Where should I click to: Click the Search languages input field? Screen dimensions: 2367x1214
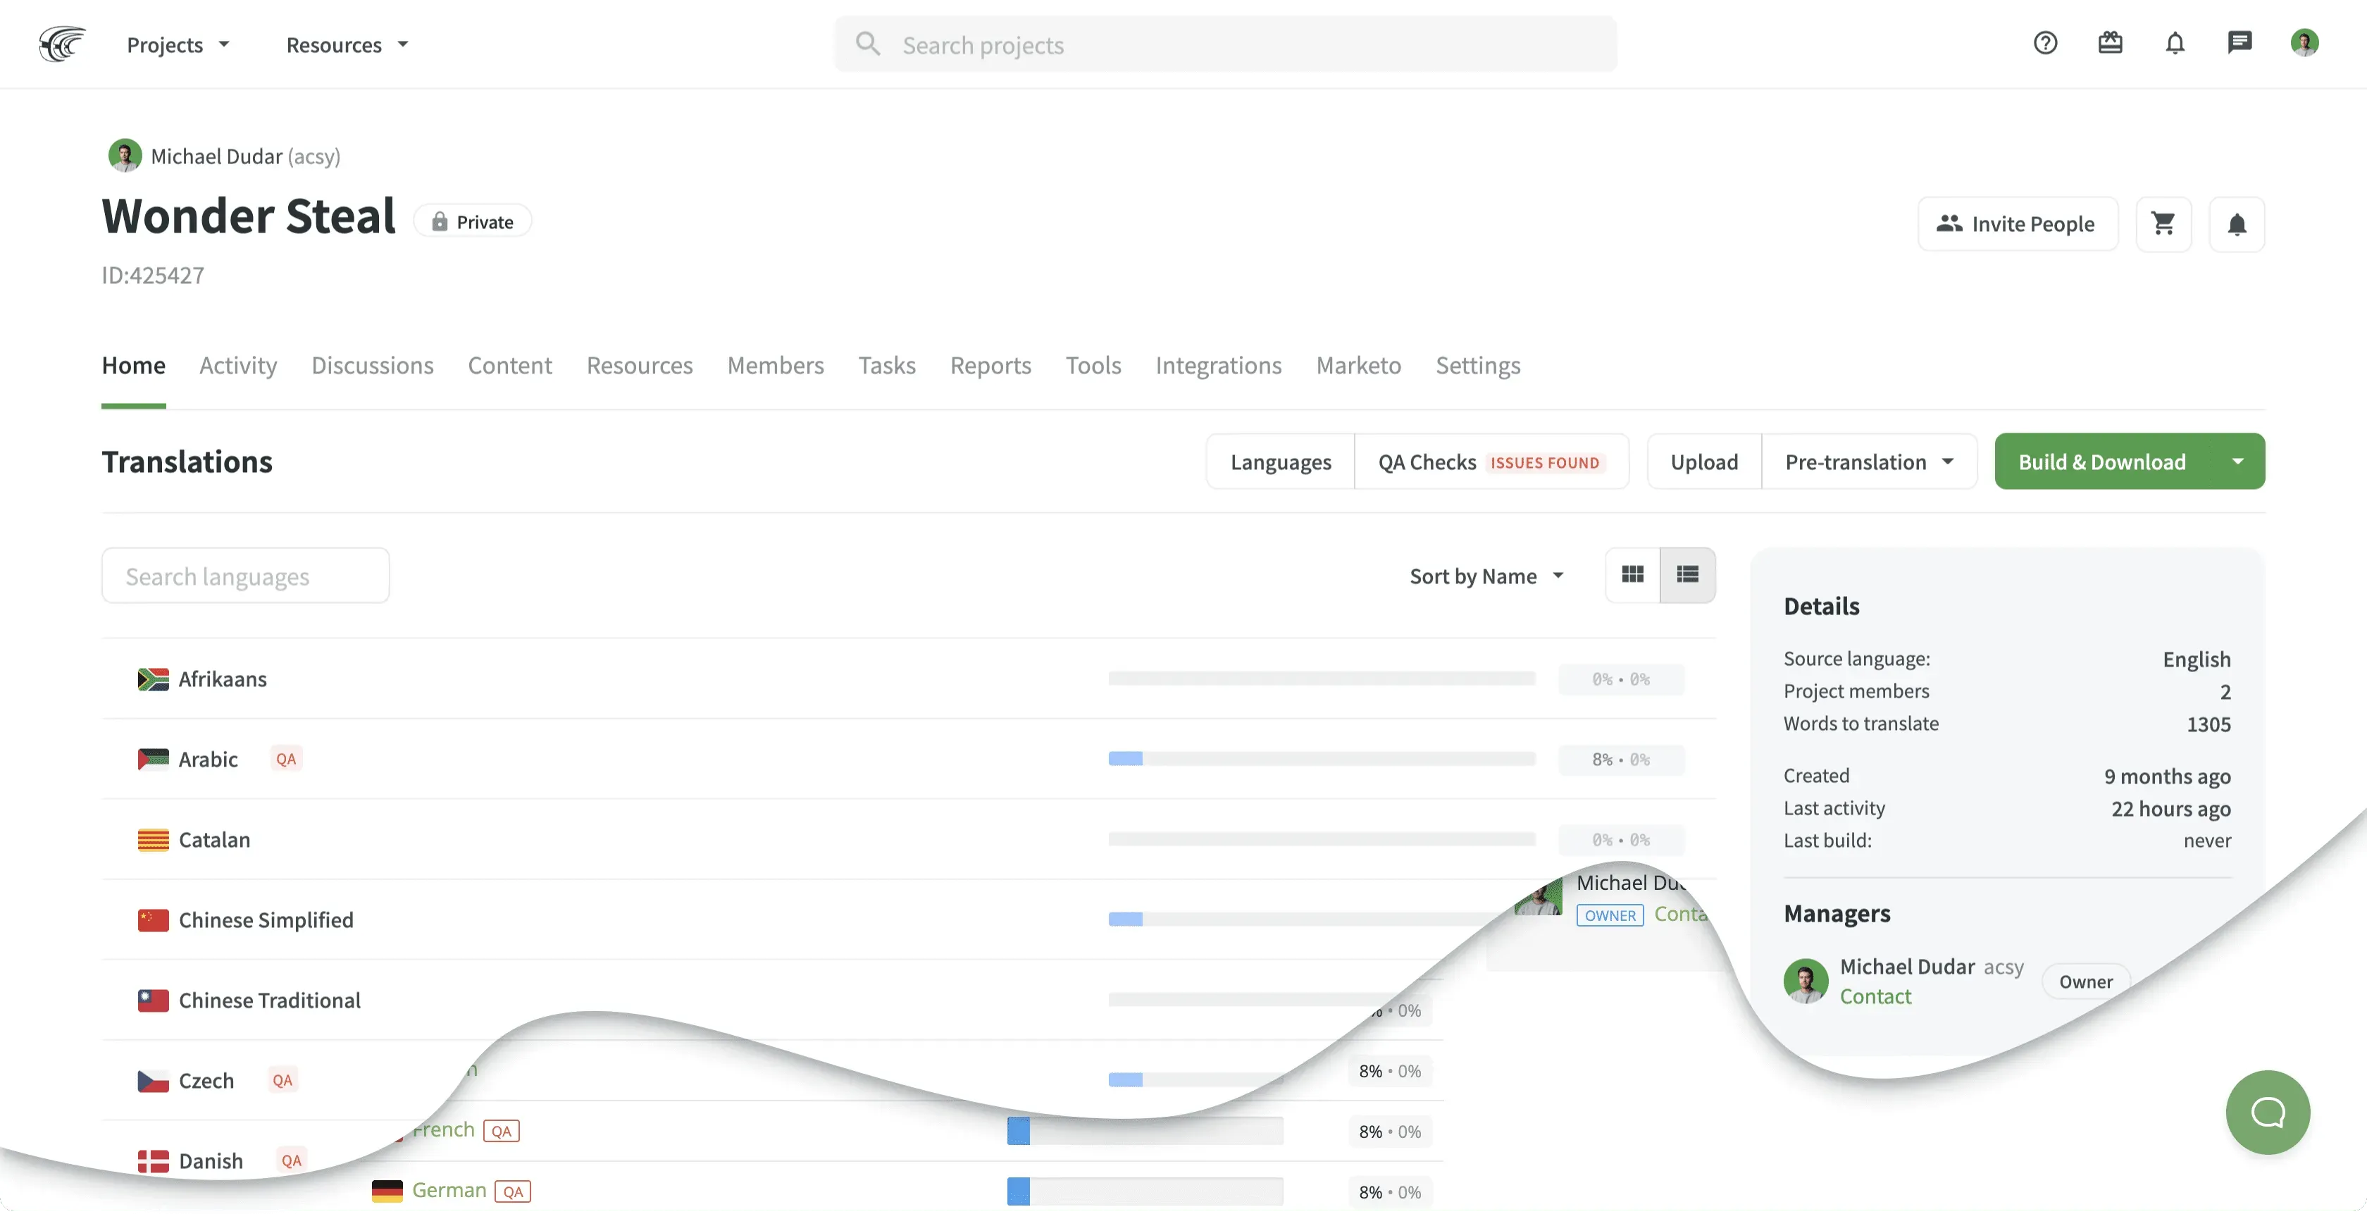coord(245,576)
